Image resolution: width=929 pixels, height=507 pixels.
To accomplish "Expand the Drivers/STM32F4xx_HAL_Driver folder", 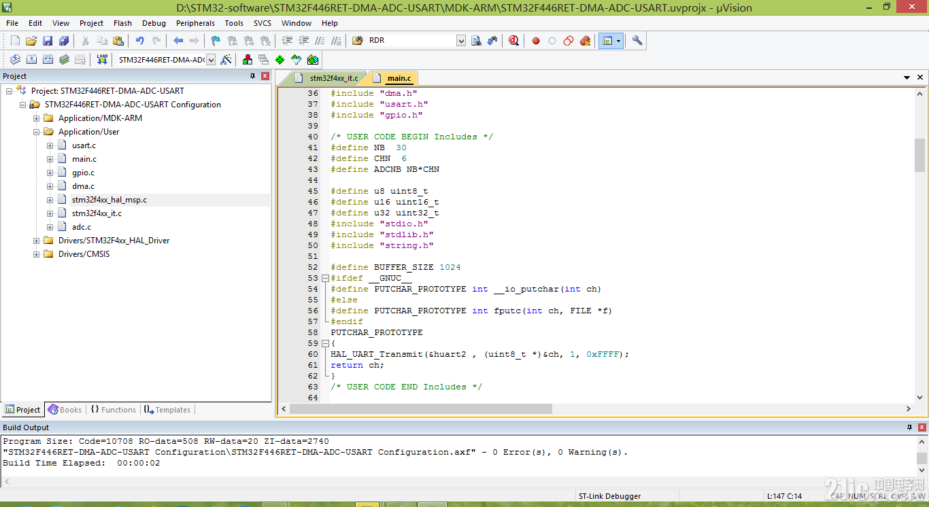I will (x=37, y=241).
